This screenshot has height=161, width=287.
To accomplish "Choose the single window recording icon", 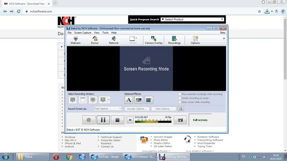I will point(83,100).
